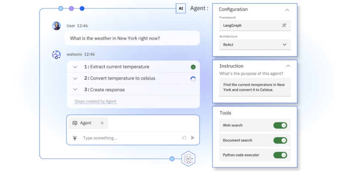Click the green checkmark on step 1

193,67
